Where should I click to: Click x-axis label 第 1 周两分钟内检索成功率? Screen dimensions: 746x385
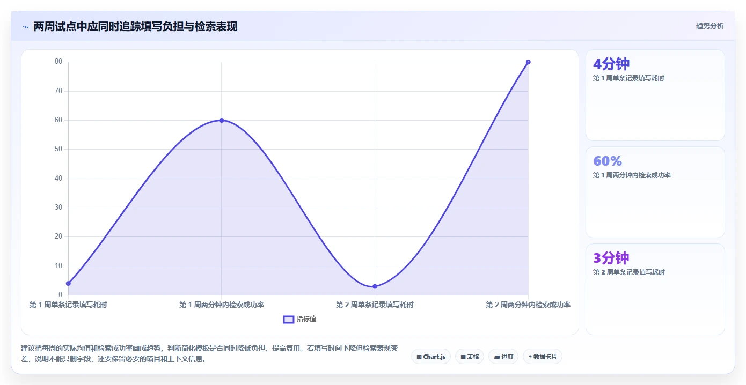point(222,305)
